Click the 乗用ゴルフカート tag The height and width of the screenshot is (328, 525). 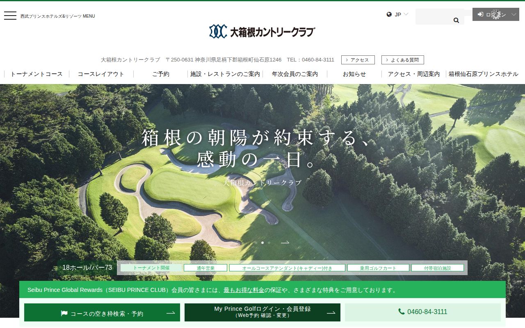[378, 268]
